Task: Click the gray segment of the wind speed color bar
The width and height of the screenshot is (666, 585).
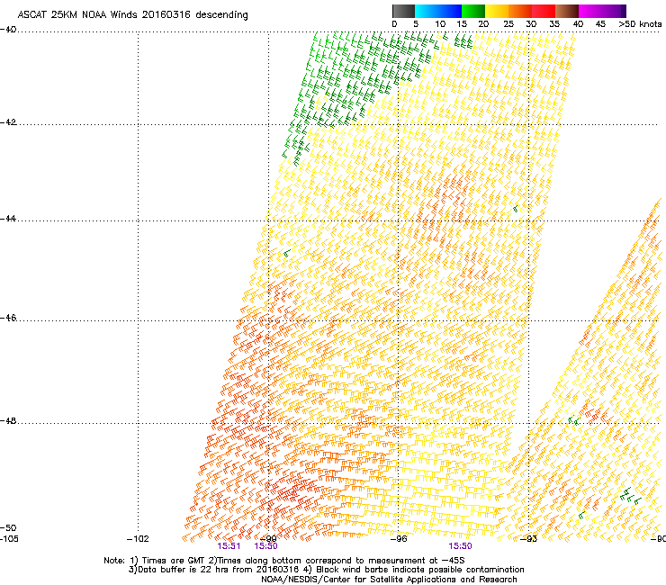Action: click(403, 12)
